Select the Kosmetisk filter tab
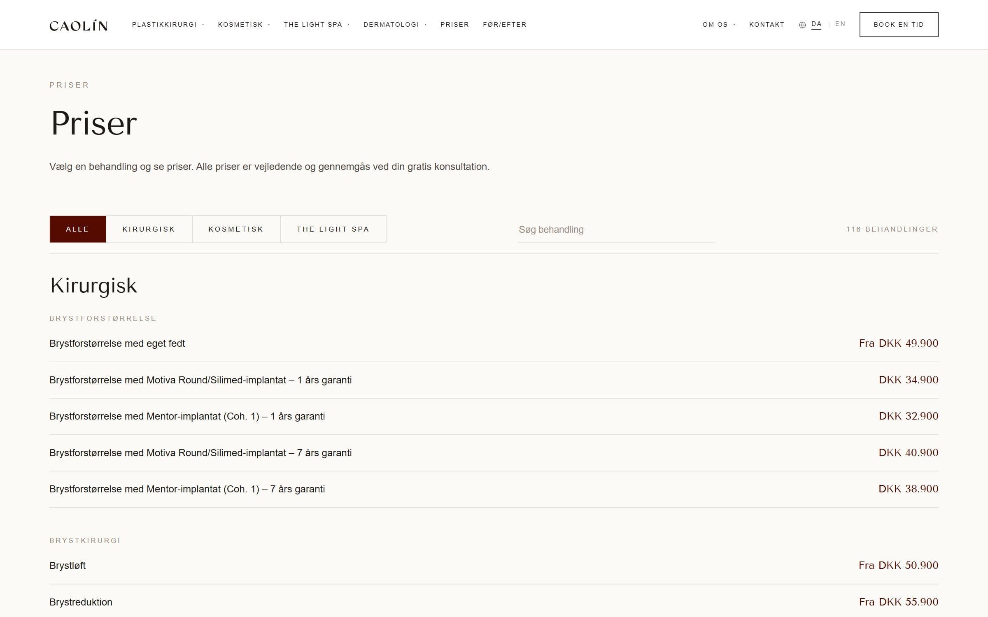 [x=236, y=229]
